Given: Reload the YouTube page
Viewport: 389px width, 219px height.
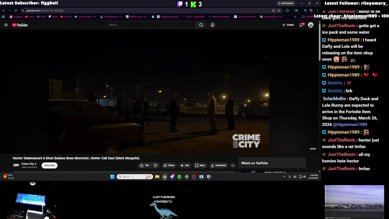Looking at the screenshot, I should pos(15,11).
